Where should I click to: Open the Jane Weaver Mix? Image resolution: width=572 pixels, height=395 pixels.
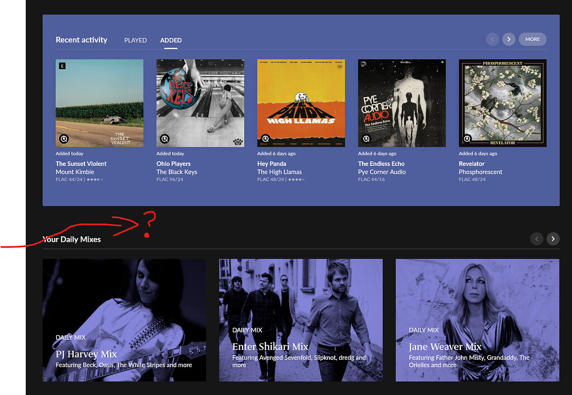pyautogui.click(x=477, y=320)
